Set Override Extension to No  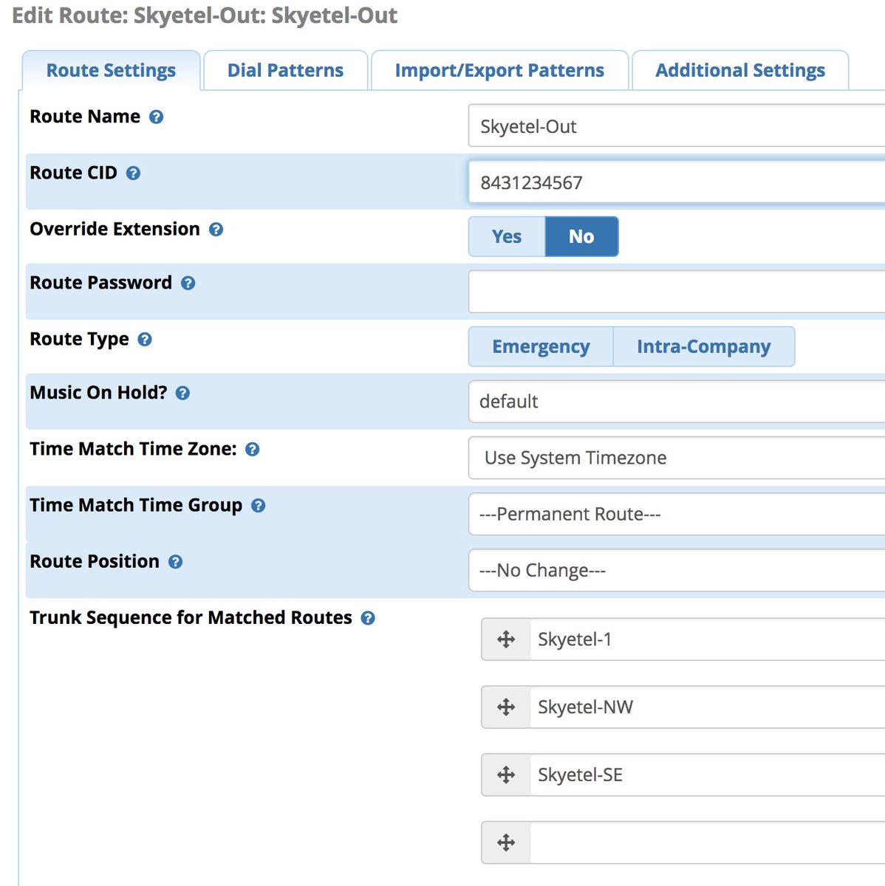[x=581, y=236]
